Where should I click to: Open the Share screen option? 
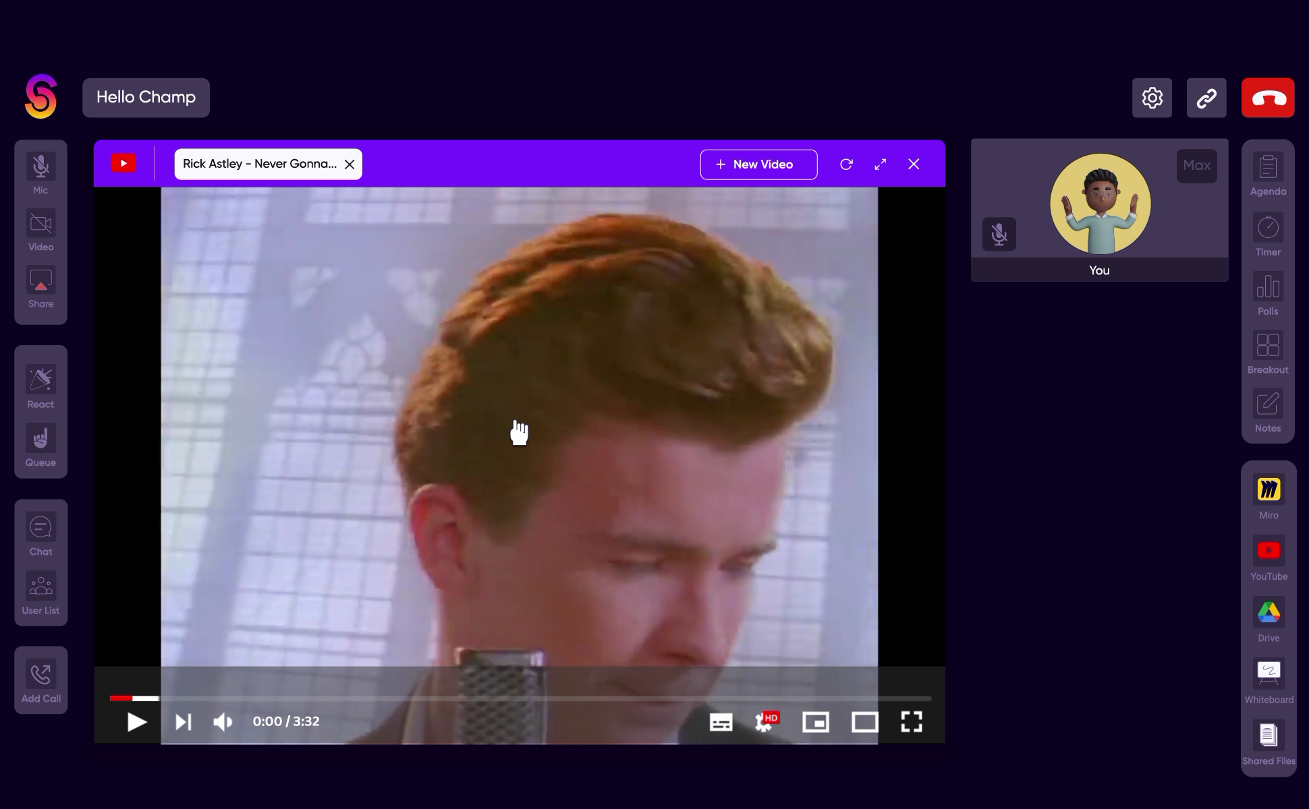[40, 287]
